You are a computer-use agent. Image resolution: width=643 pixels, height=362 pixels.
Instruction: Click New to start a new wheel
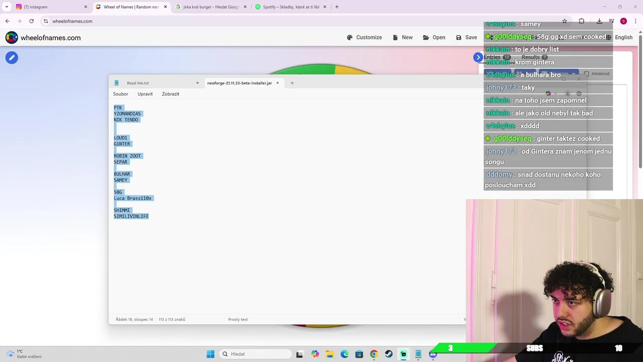click(402, 37)
